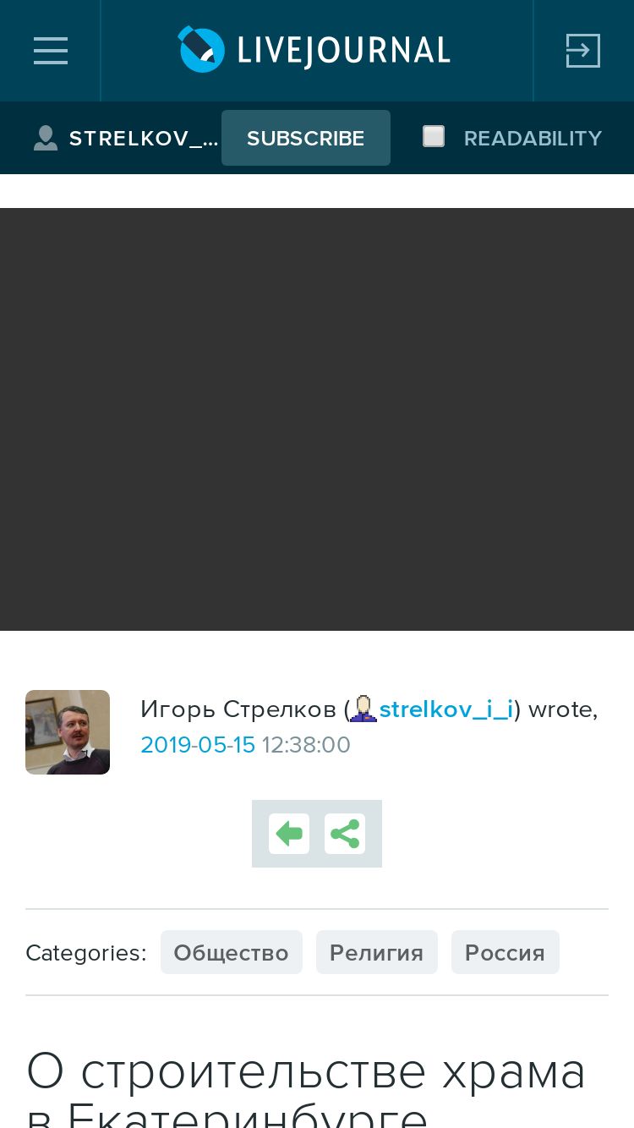Open the hamburger menu
Screen dimensions: 634x1128
[51, 51]
